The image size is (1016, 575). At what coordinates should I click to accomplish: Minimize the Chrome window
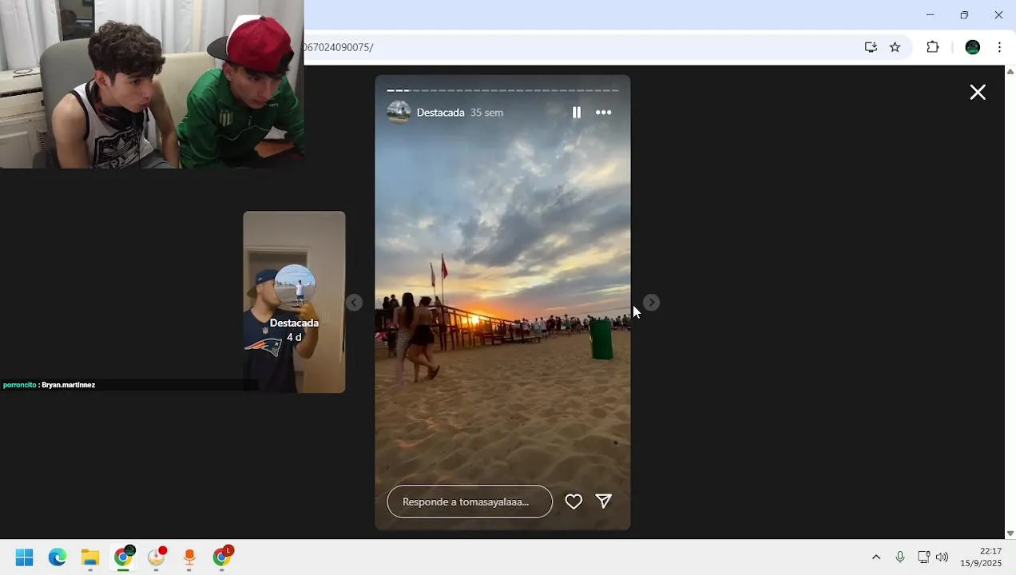930,15
